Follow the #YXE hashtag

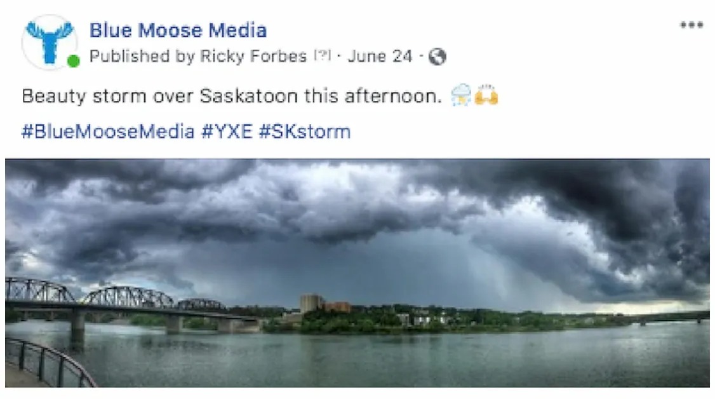[227, 132]
